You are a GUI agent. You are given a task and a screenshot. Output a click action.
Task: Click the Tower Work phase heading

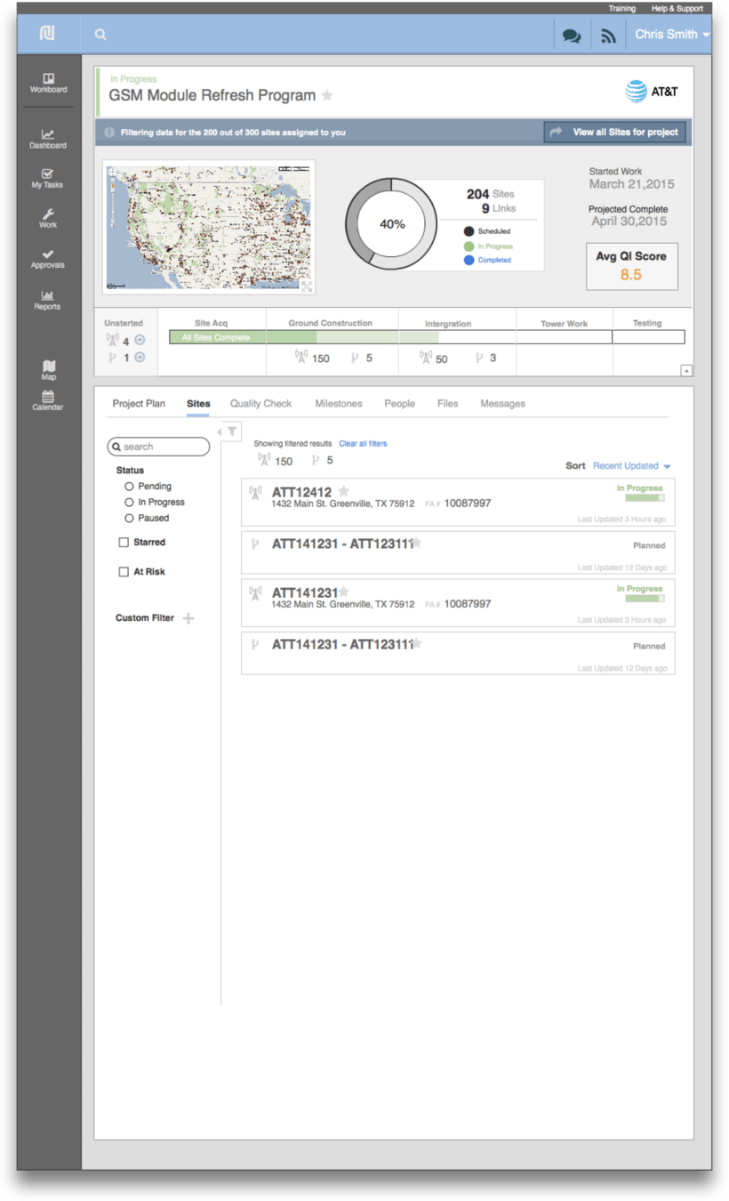pyautogui.click(x=565, y=324)
